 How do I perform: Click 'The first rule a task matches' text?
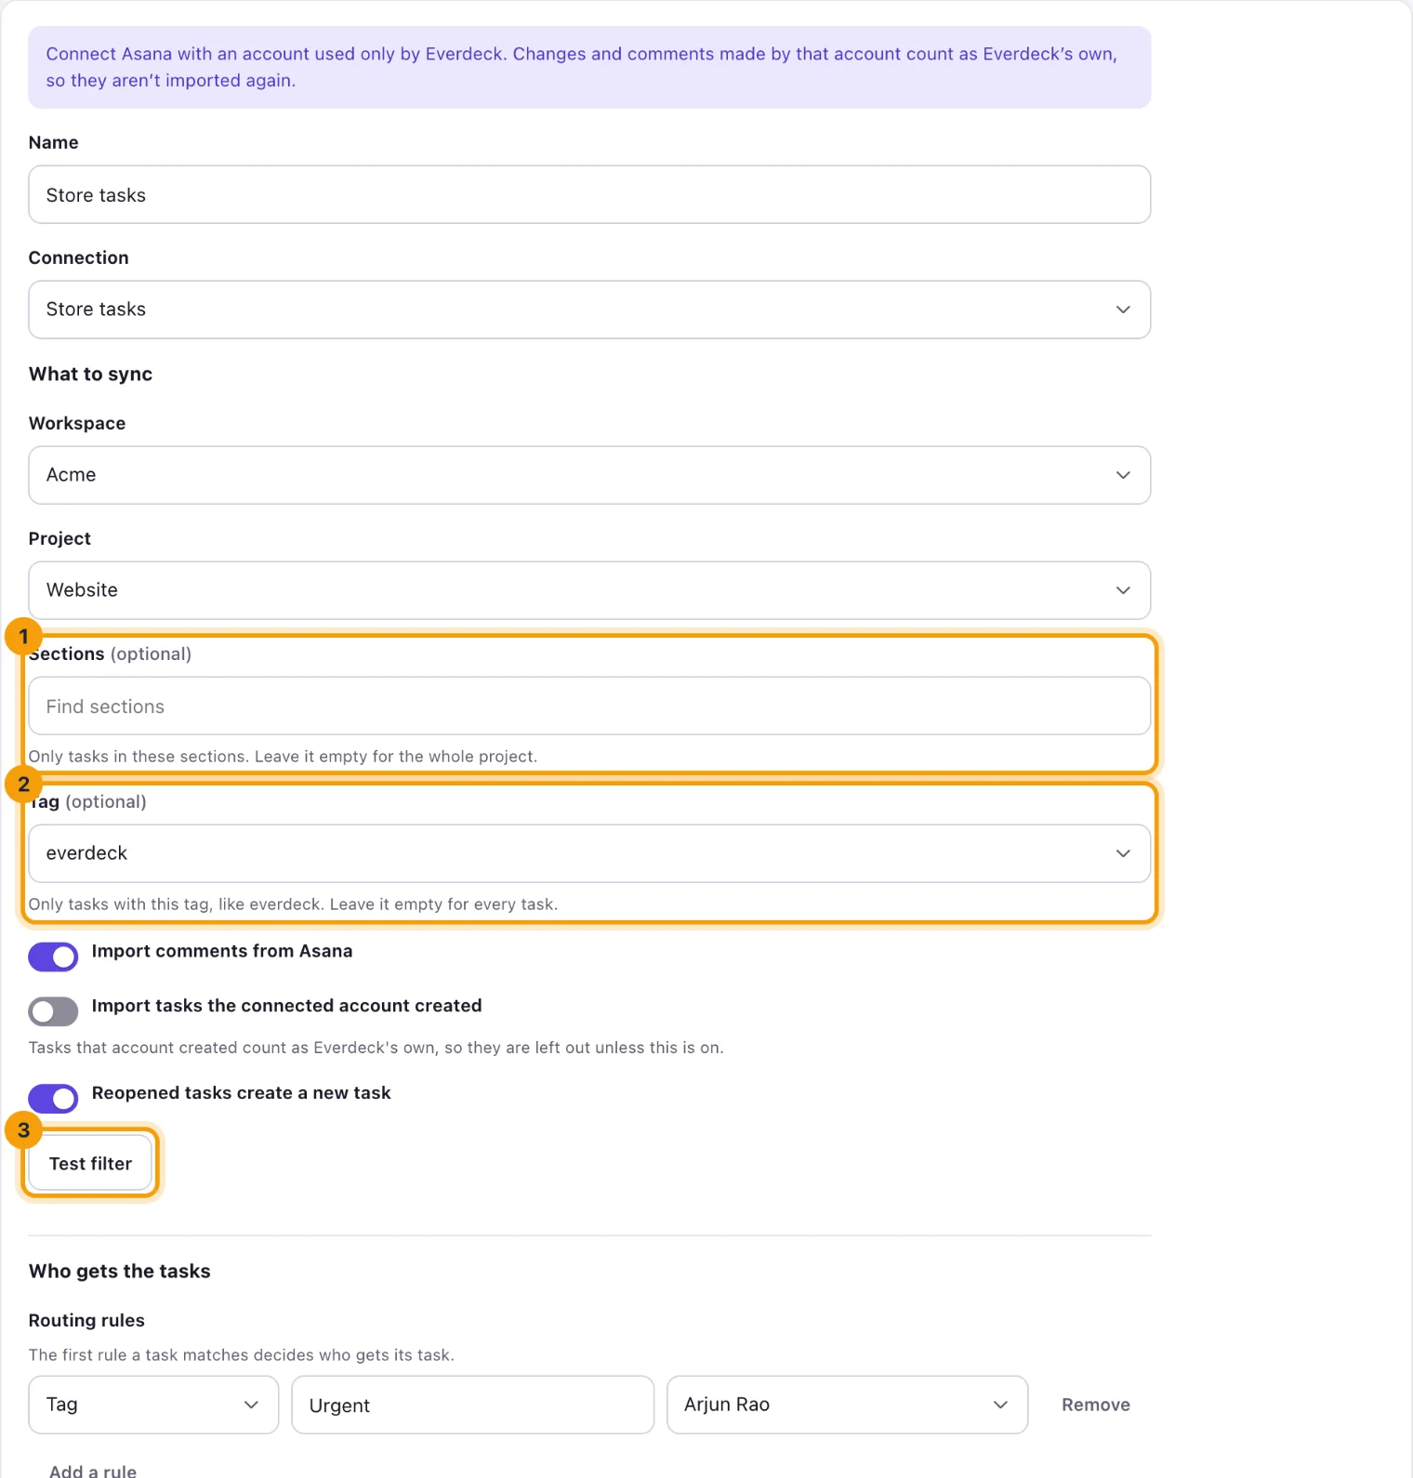tap(241, 1354)
